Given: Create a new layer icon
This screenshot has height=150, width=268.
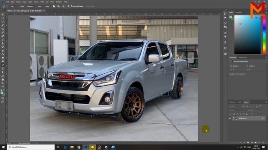Looking at the screenshot, I should click(259, 142).
